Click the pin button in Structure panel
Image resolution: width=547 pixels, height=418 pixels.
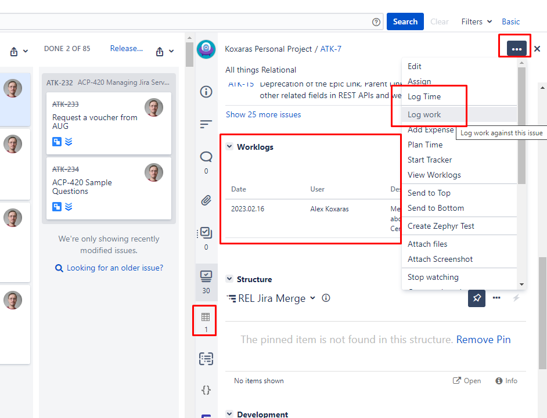[477, 298]
